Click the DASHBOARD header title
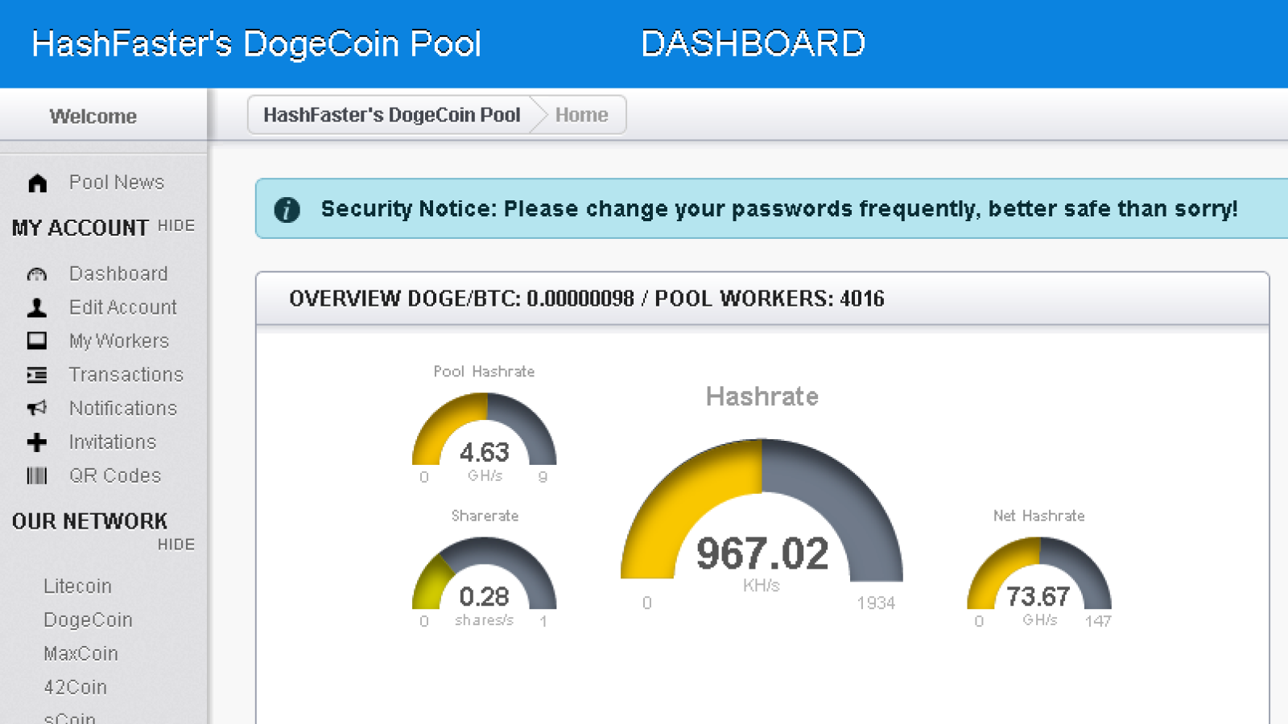 pos(753,44)
